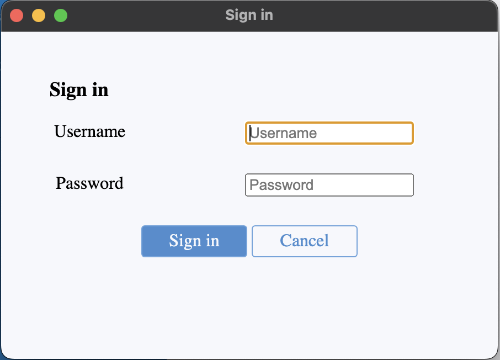Click the Password placeholder text
Viewport: 500px width, 360px height.
281,185
